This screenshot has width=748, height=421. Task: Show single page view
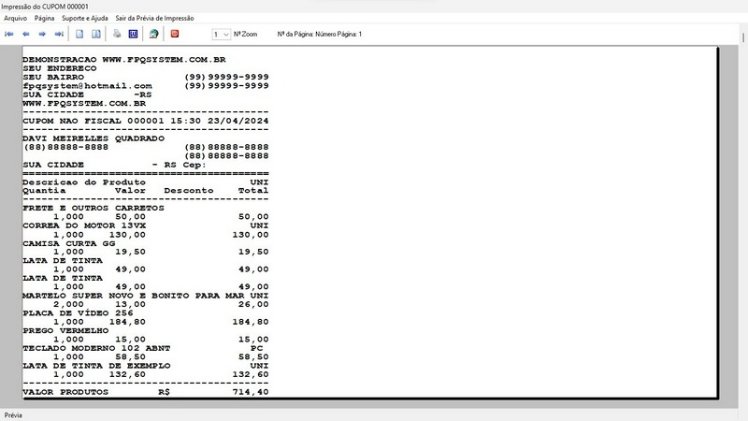[80, 34]
